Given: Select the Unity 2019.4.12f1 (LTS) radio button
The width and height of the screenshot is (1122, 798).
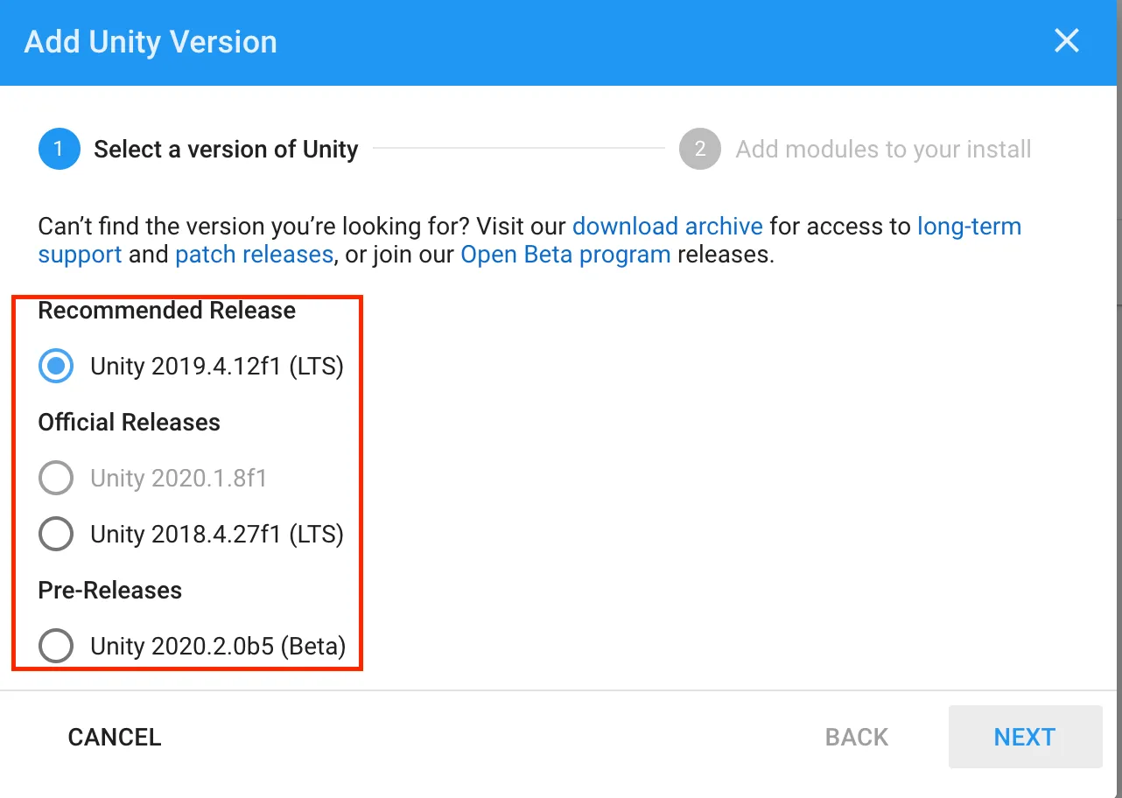Looking at the screenshot, I should (x=55, y=366).
